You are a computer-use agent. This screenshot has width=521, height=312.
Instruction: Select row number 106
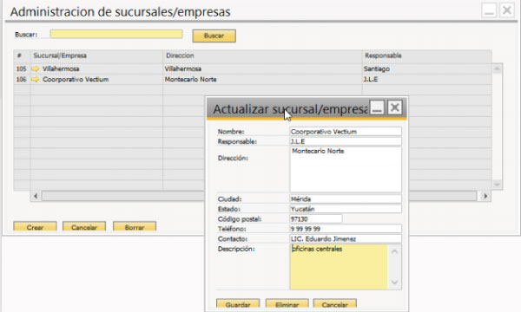[21, 80]
